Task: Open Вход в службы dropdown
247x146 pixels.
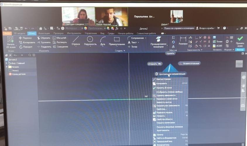Action: pos(206,28)
